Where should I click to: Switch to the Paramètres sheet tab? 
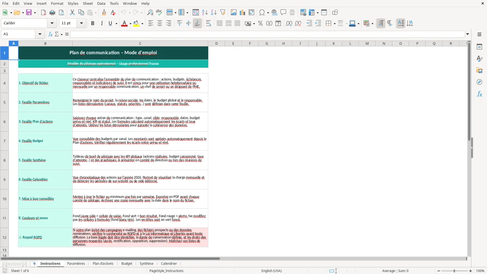[76, 263]
